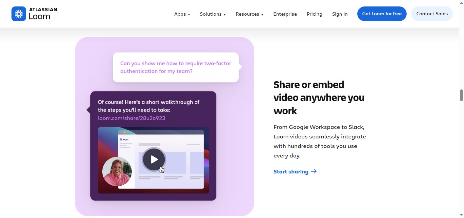
Task: Go to the Enterprise page
Action: coord(285,14)
